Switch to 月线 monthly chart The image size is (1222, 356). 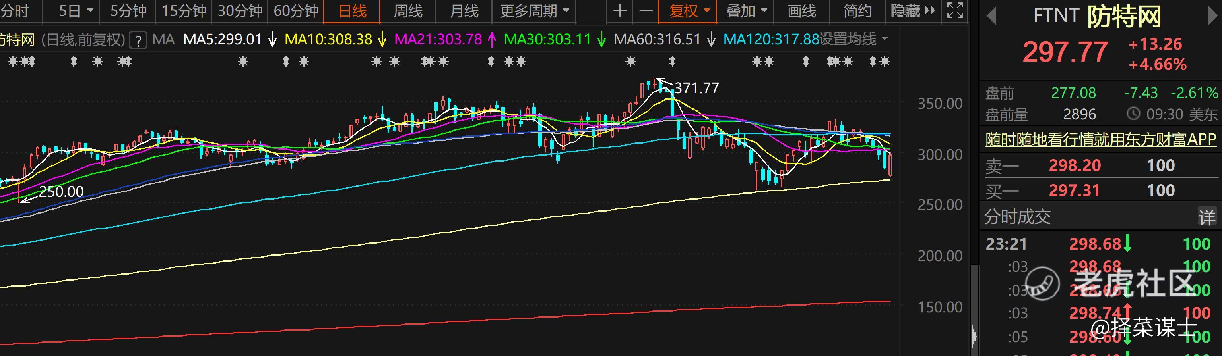click(x=464, y=11)
